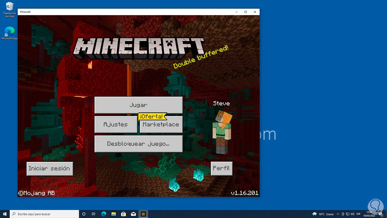The height and width of the screenshot is (218, 387).
Task: Open Papelera de reciclaje desktop icon
Action: pyautogui.click(x=10, y=10)
